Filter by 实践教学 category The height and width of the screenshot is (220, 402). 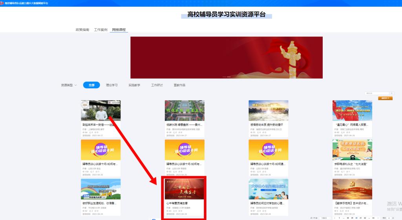(x=134, y=85)
